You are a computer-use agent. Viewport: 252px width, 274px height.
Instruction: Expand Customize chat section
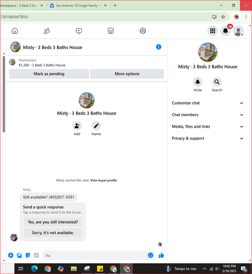(x=208, y=103)
